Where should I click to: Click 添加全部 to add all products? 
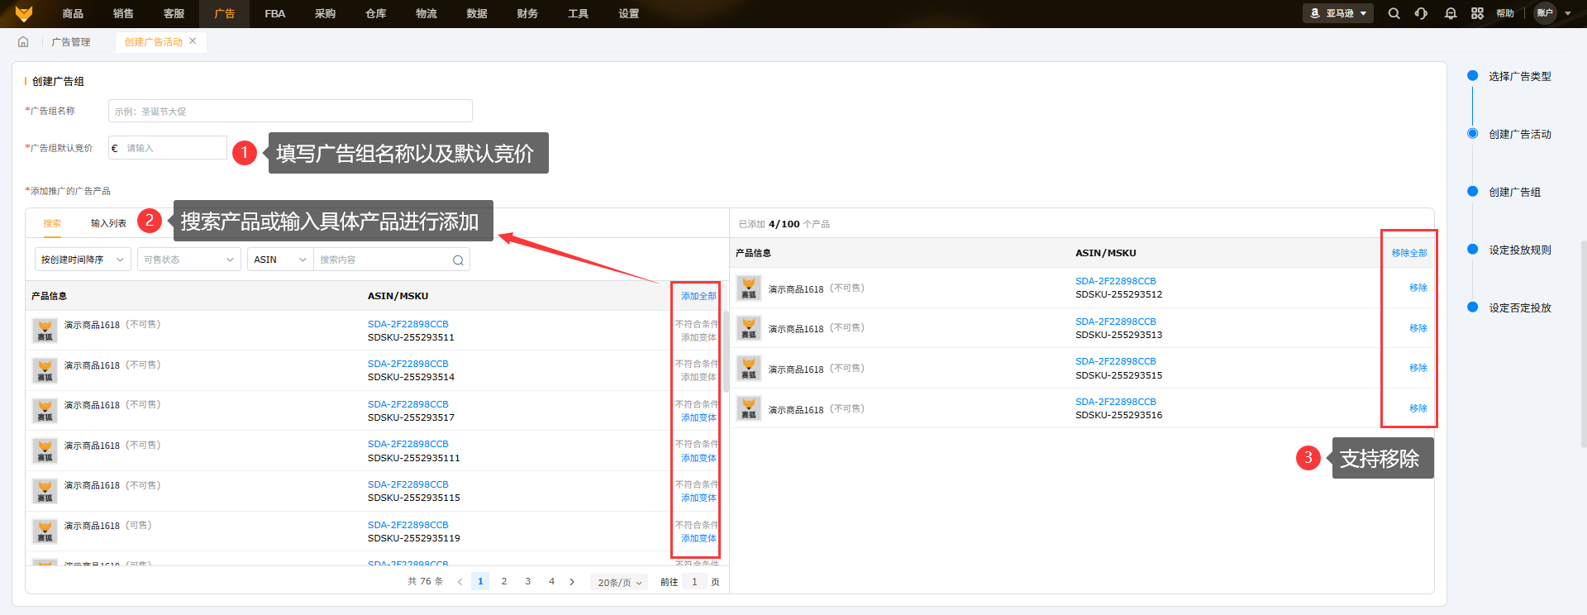click(698, 296)
